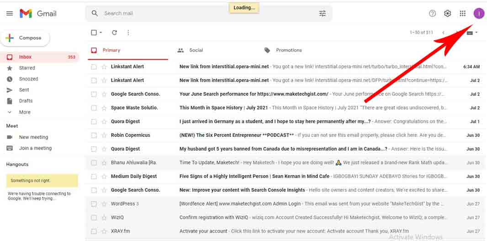This screenshot has width=487, height=241.
Task: Click the Google apps grid icon
Action: 462,14
